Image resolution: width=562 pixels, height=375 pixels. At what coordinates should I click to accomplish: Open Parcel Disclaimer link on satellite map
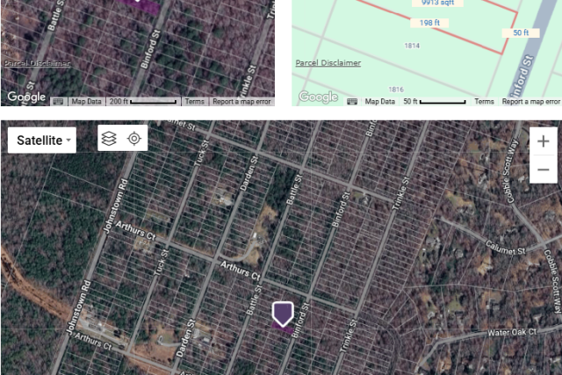point(37,63)
